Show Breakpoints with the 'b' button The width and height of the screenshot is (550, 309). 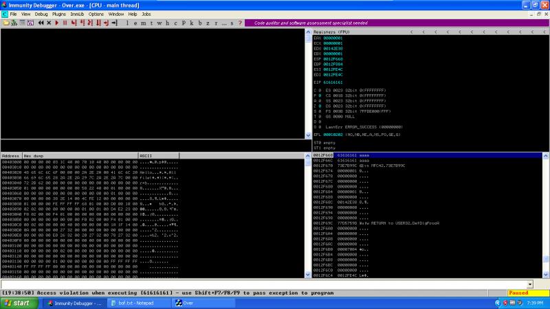pyautogui.click(x=199, y=23)
